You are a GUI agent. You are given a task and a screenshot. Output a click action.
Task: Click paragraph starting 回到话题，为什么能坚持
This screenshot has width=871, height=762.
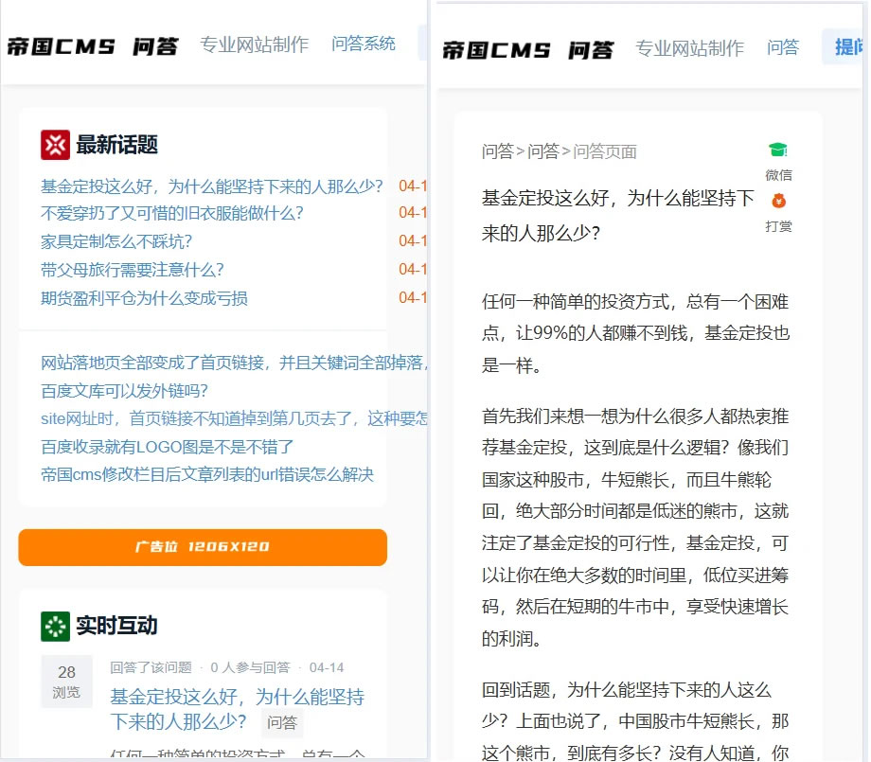tap(635, 721)
